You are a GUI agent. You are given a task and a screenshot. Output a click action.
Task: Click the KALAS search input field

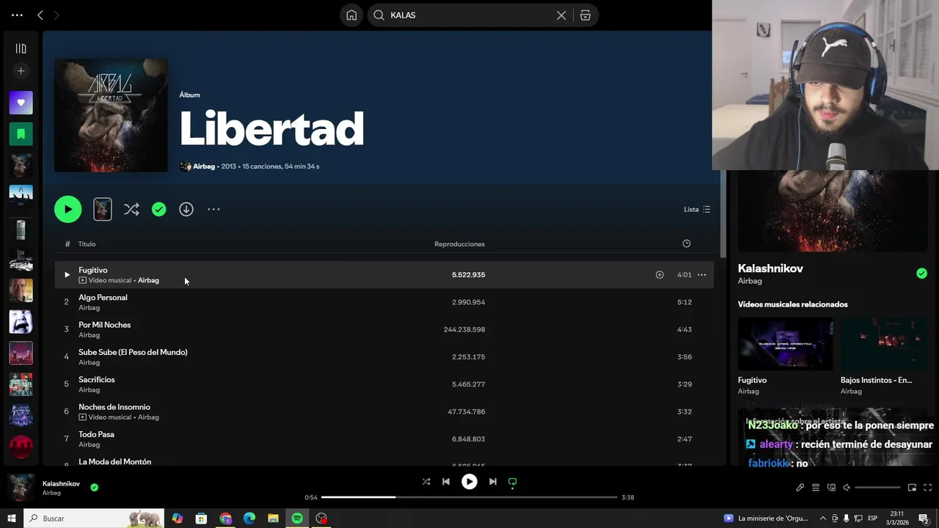[x=469, y=15]
